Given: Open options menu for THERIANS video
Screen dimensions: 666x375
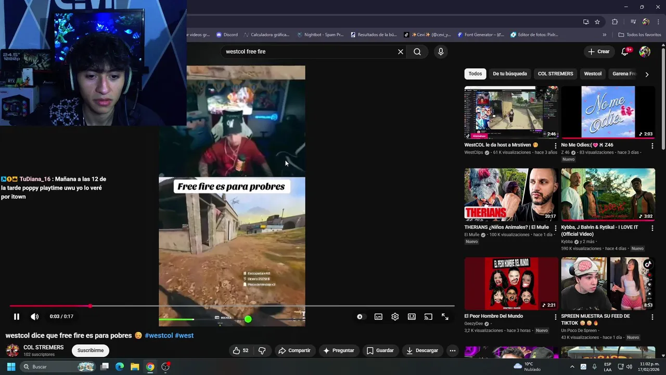Looking at the screenshot, I should [555, 228].
